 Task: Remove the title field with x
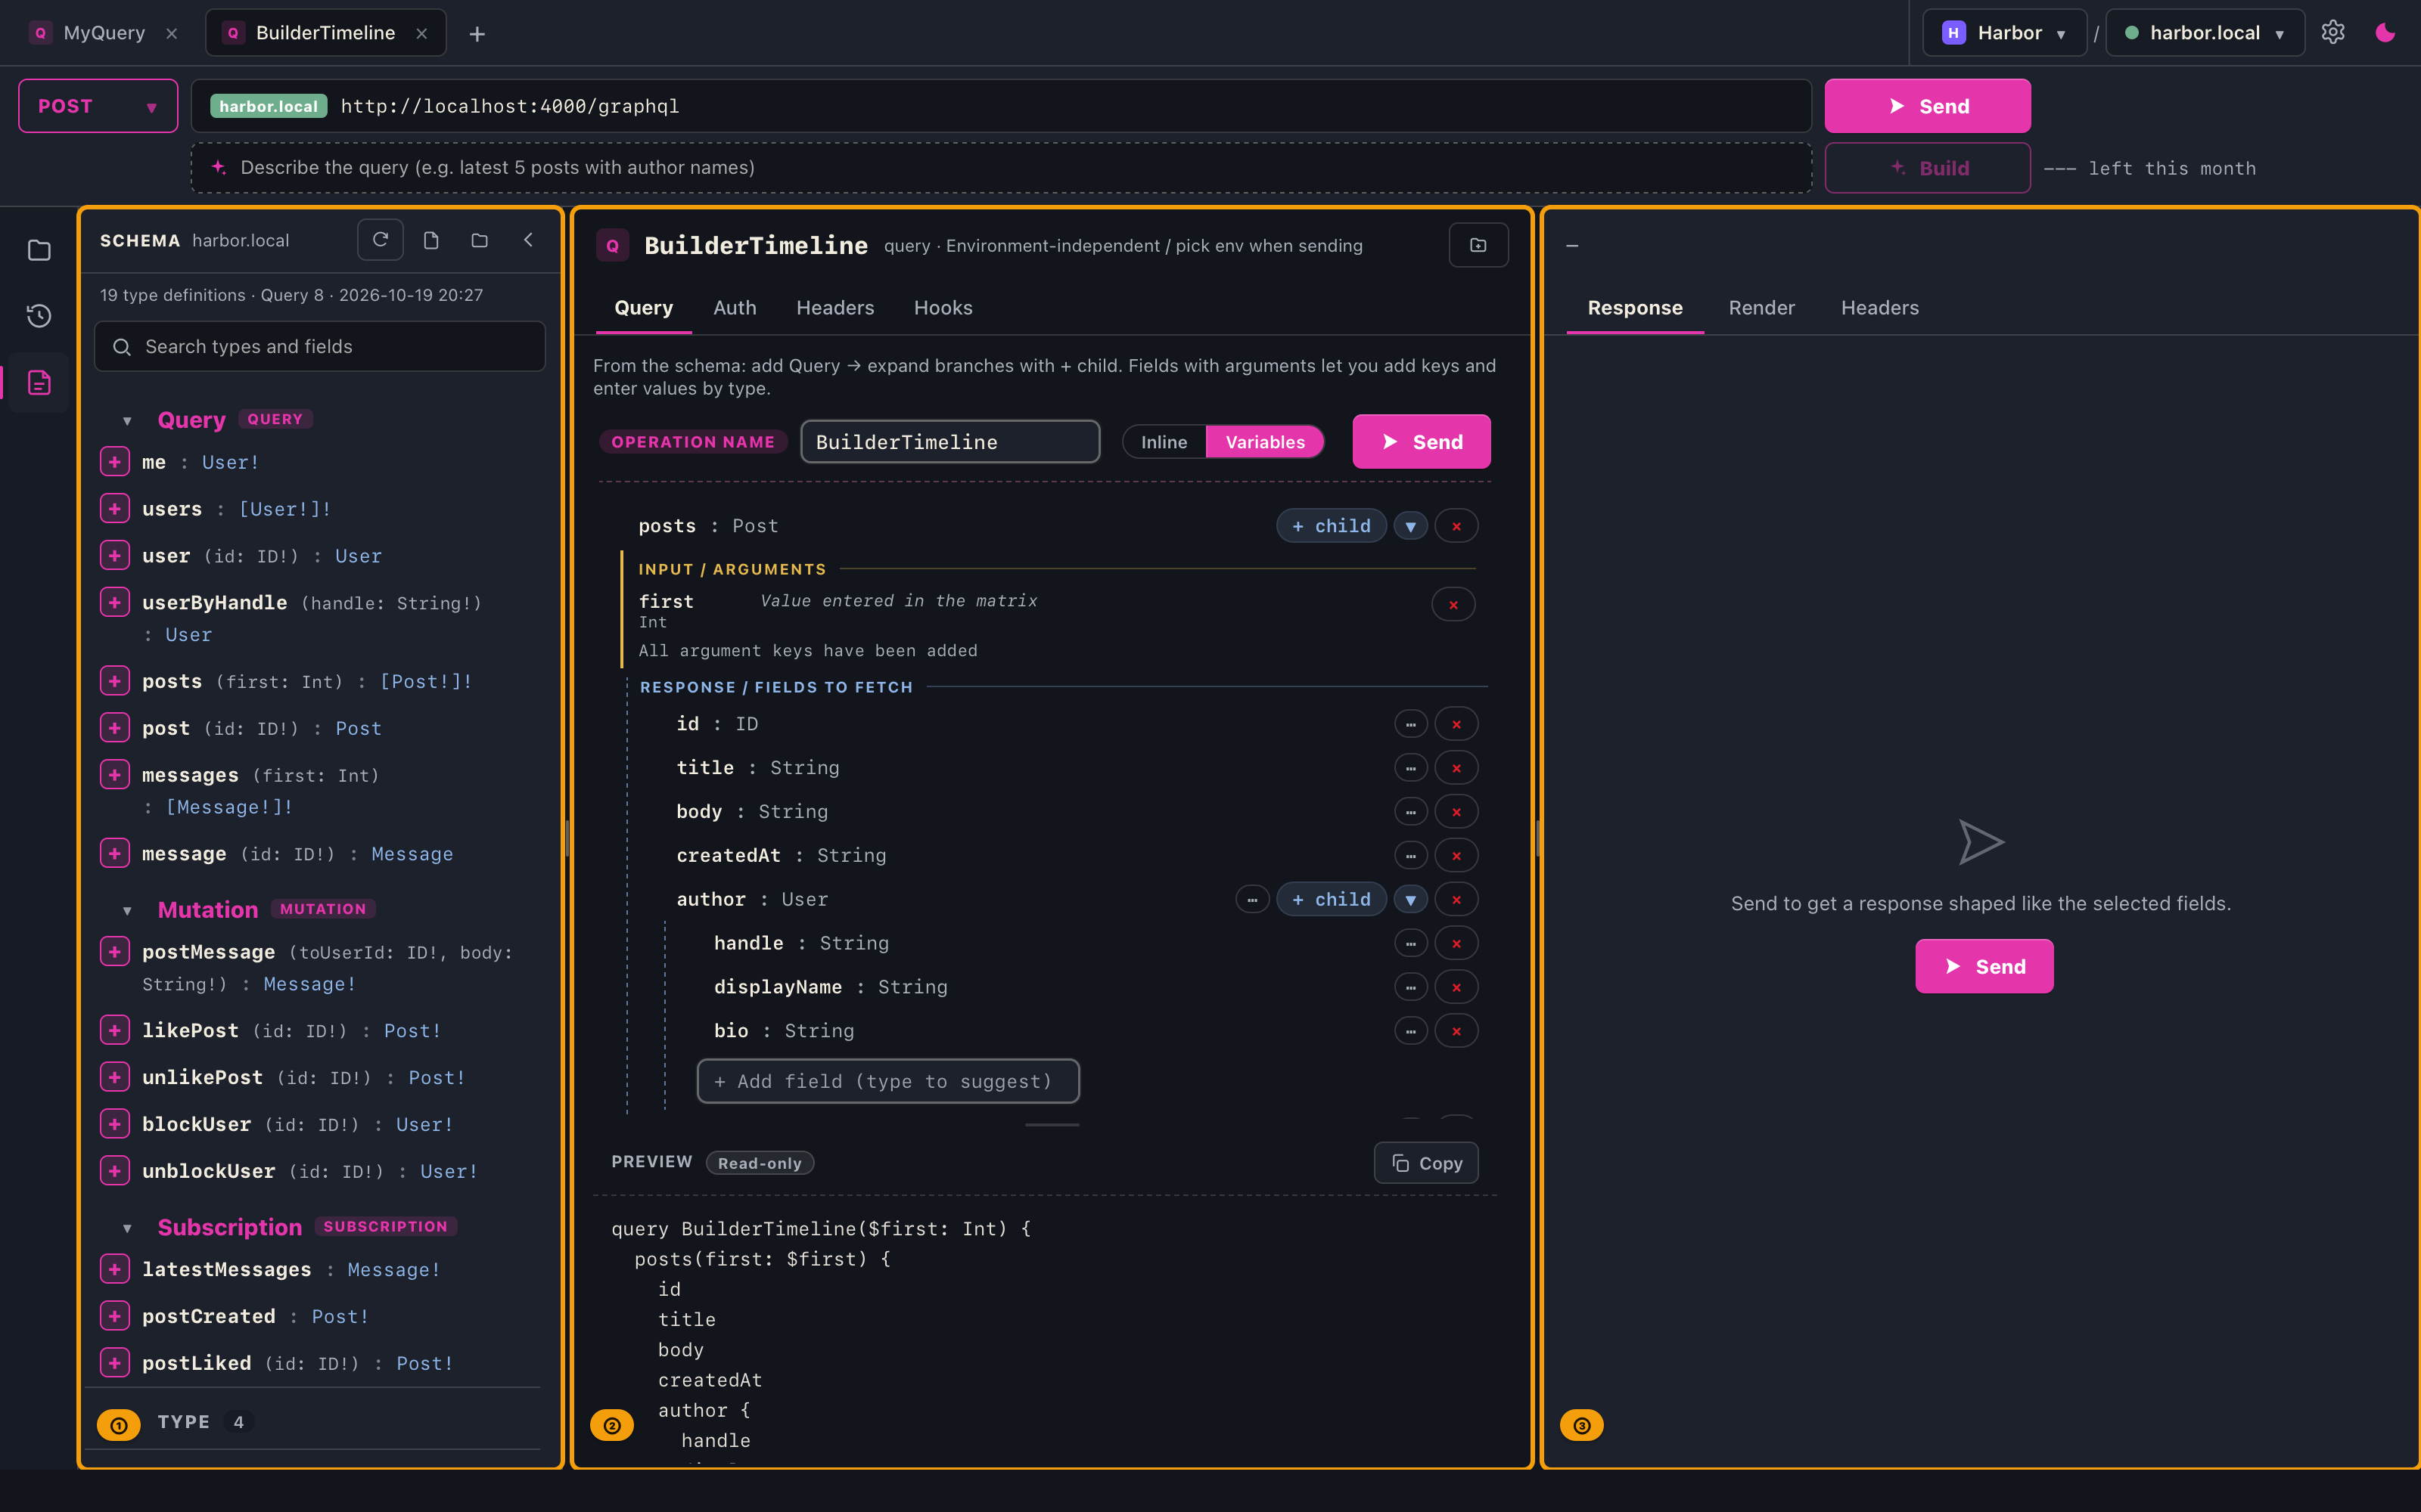point(1456,768)
